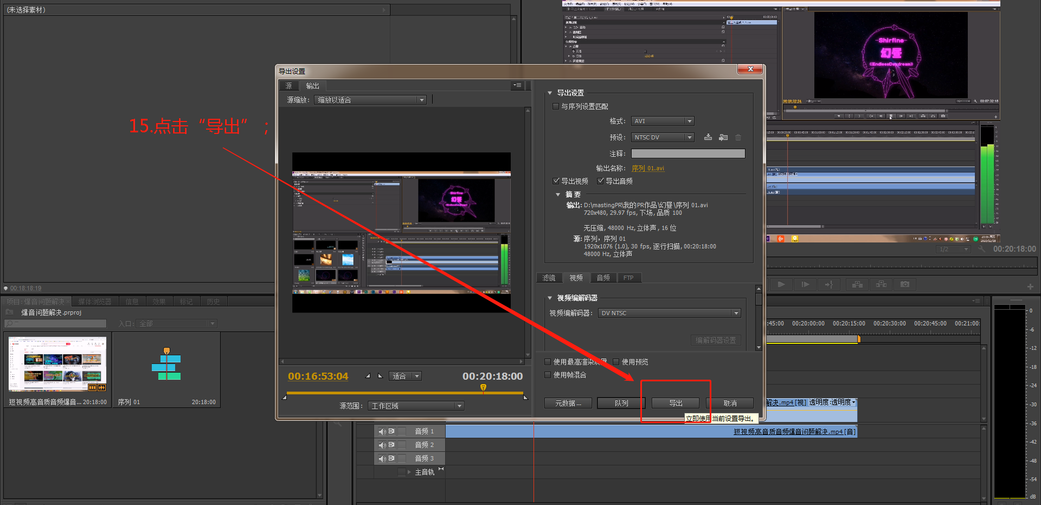Viewport: 1041px width, 505px height.
Task: Open 预设 NTSC DV preset dropdown
Action: pos(663,137)
